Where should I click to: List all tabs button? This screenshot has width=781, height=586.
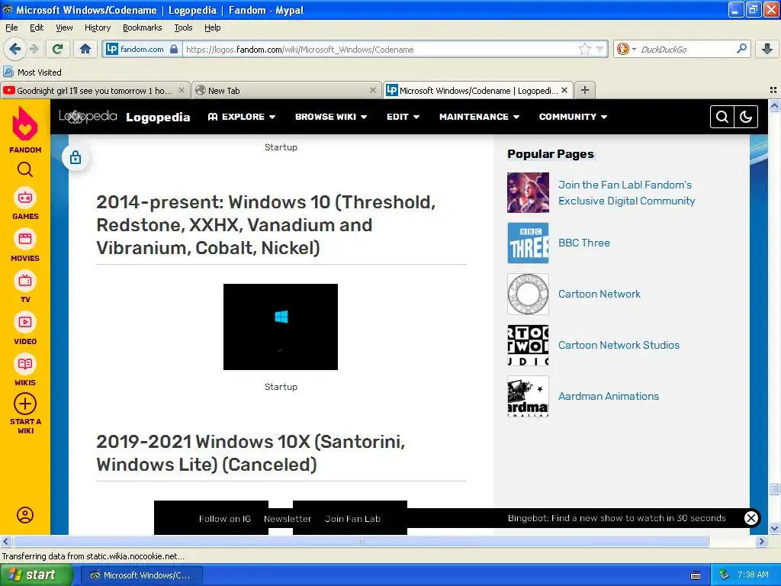[x=773, y=90]
